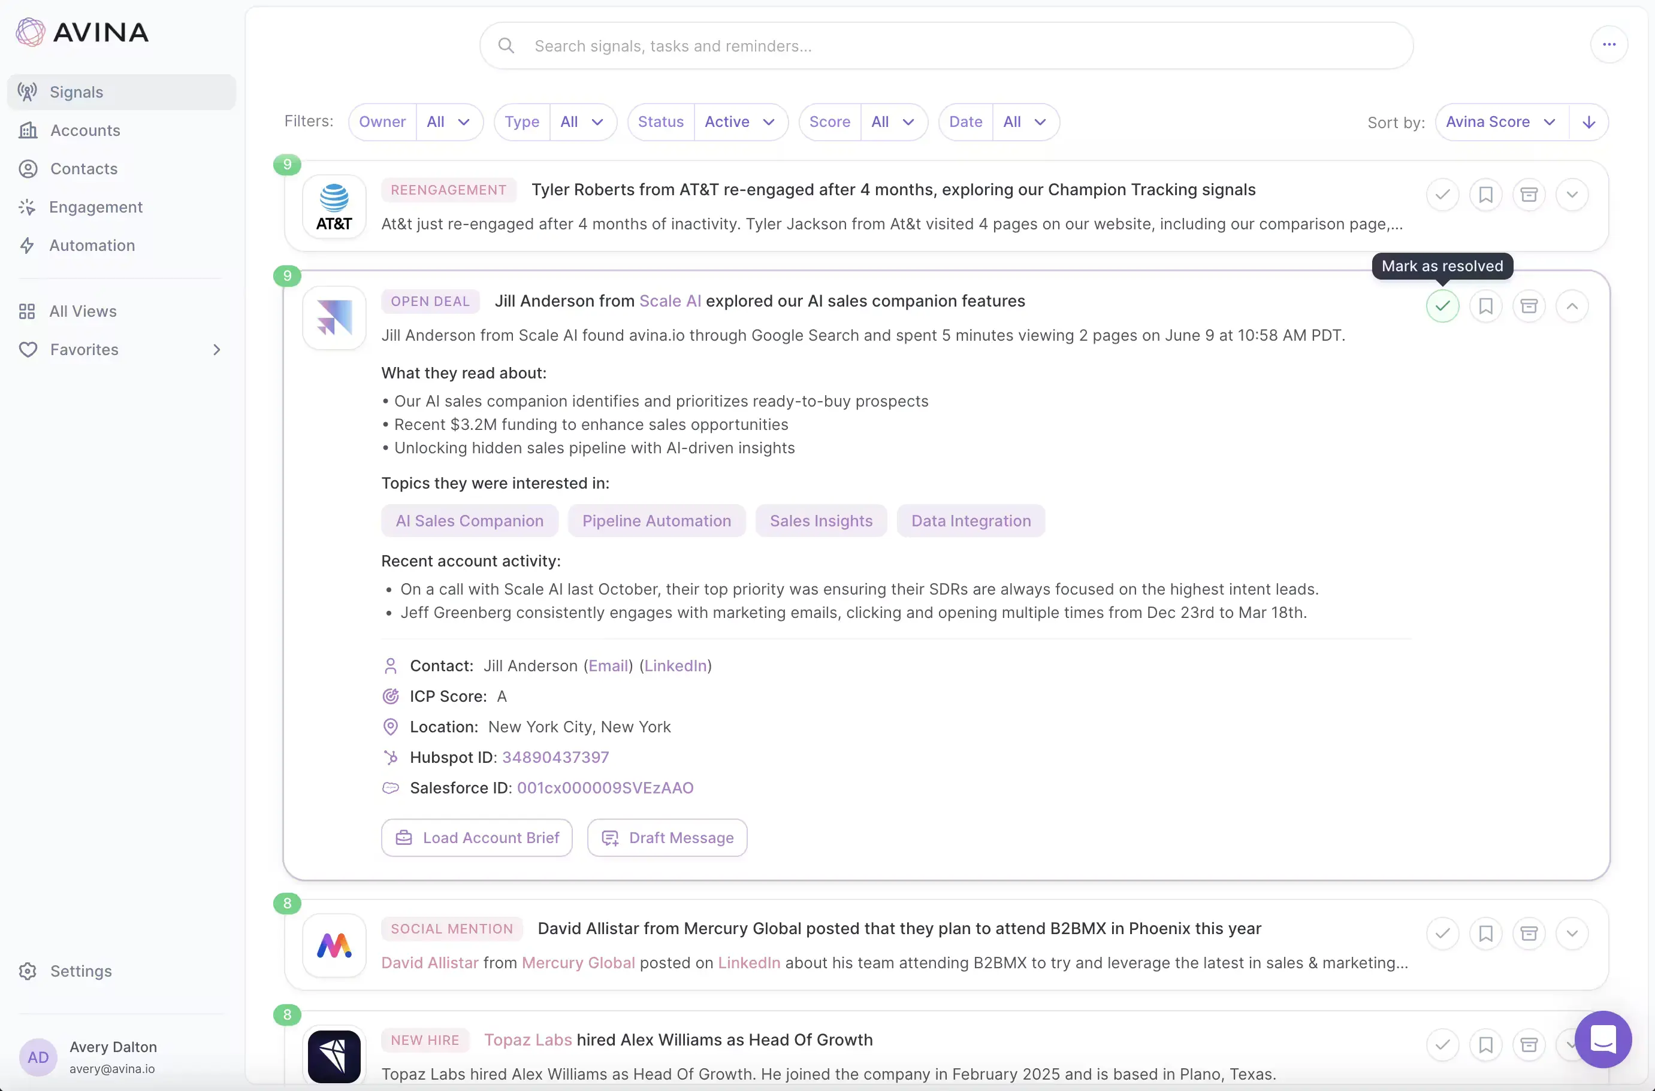The height and width of the screenshot is (1091, 1655).
Task: Click the Scale AI company logo
Action: [x=334, y=317]
